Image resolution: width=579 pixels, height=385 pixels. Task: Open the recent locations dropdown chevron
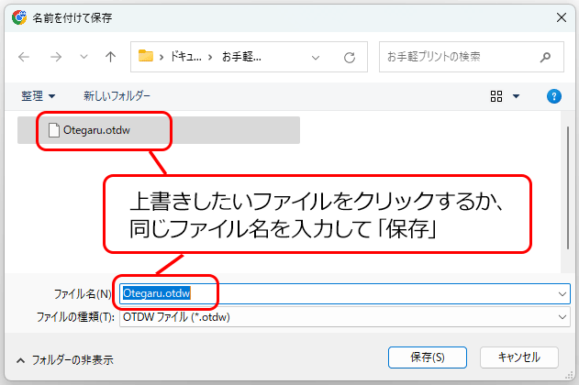[x=84, y=57]
